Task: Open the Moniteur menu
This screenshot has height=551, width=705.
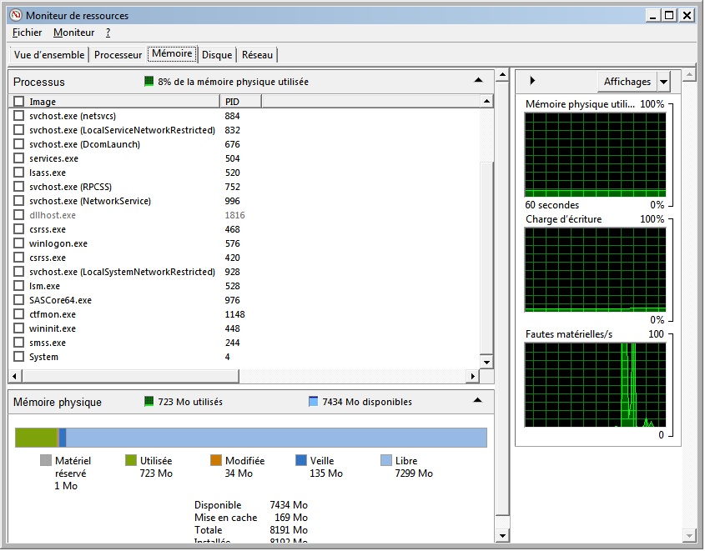Action: (73, 33)
